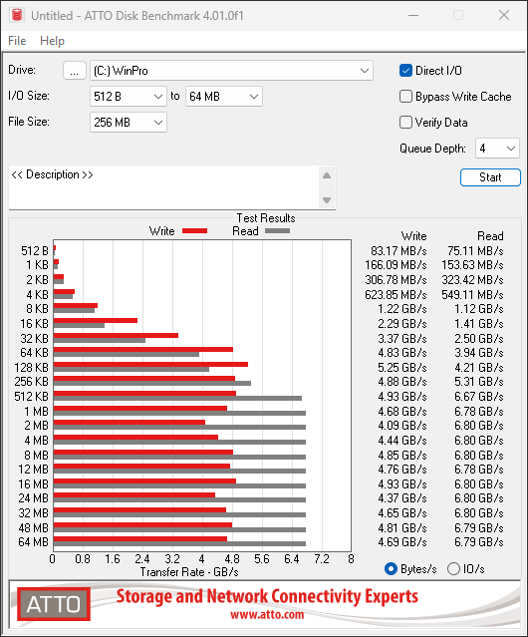Click the red write bar for 128 KB
Image resolution: width=528 pixels, height=637 pixels.
click(150, 365)
